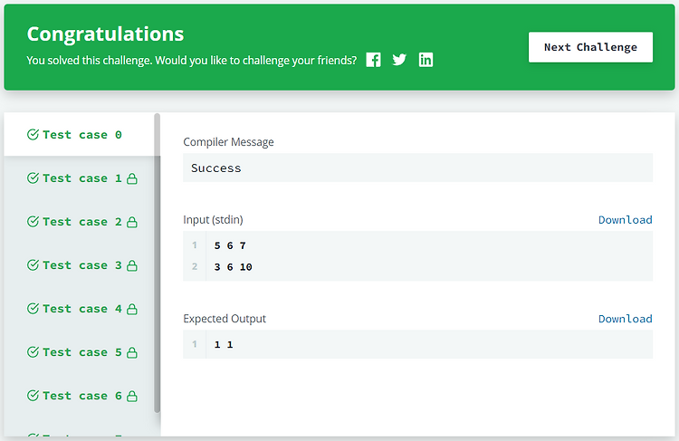Click lock icon beside Test case 4

point(132,309)
